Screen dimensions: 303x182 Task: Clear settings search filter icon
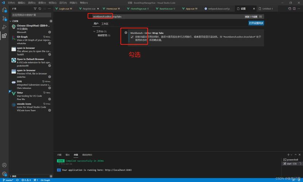(x=260, y=17)
